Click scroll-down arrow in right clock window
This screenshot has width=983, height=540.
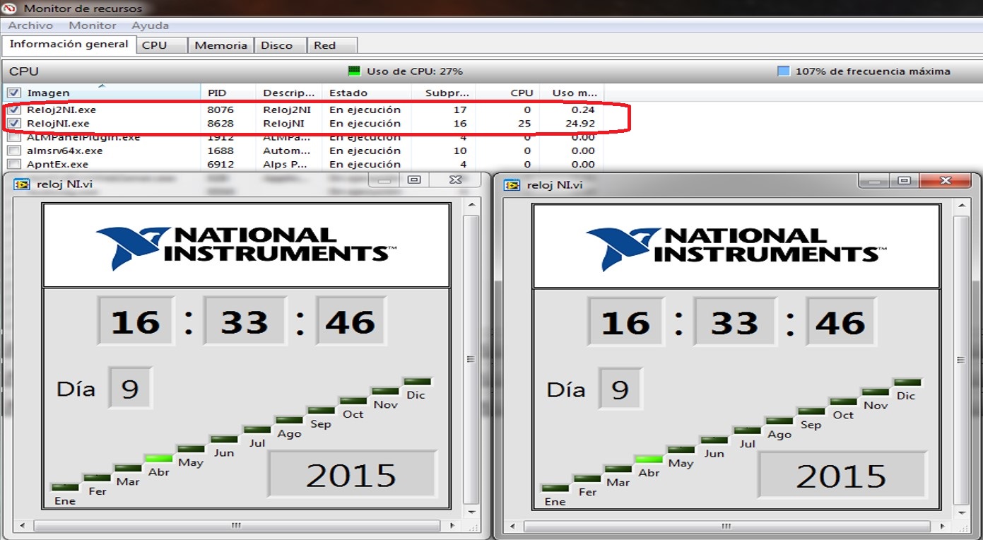[961, 514]
